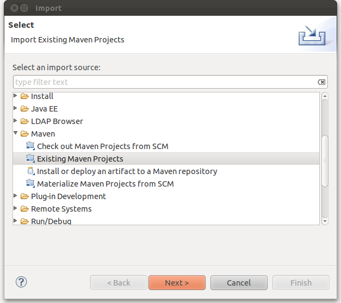This screenshot has width=341, height=303.
Task: Click the type filter text field
Action: pos(163,82)
